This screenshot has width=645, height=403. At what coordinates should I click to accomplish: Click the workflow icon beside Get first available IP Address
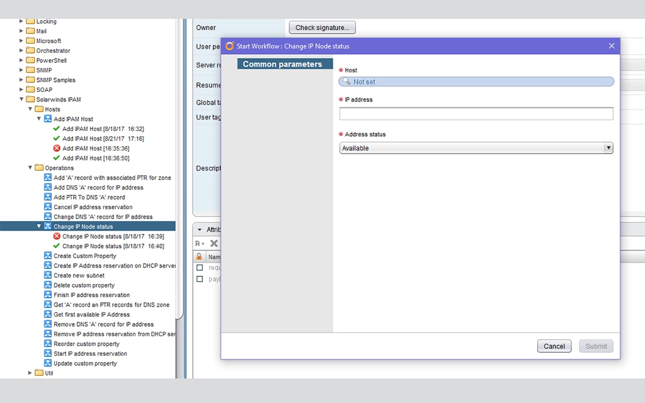(x=49, y=314)
